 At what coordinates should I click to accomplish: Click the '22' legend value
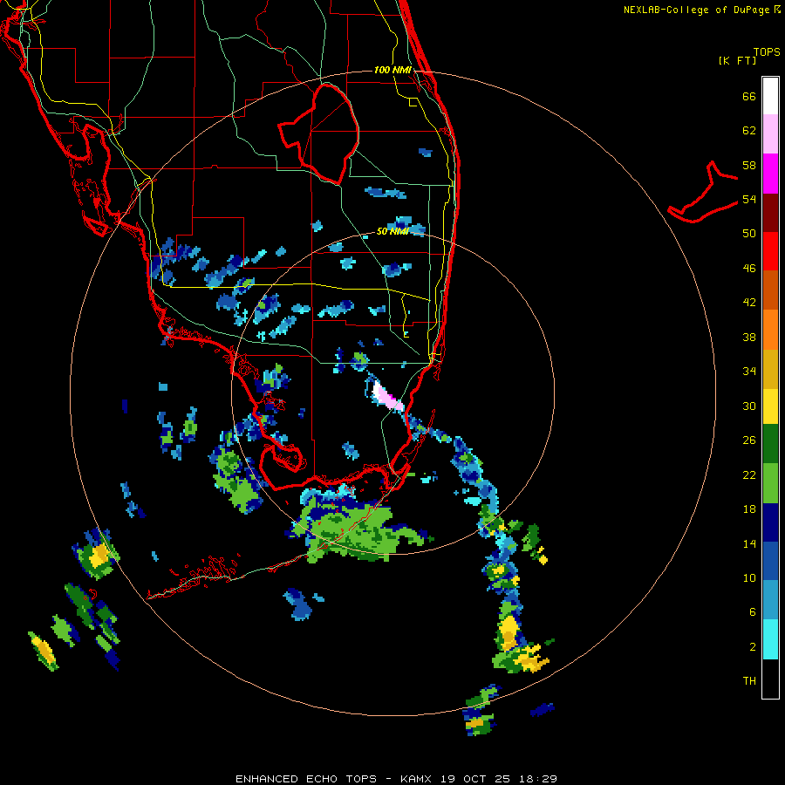[x=749, y=474]
